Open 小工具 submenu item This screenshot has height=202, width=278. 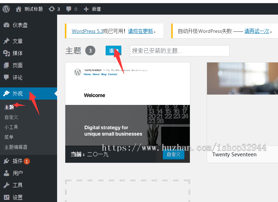point(11,127)
